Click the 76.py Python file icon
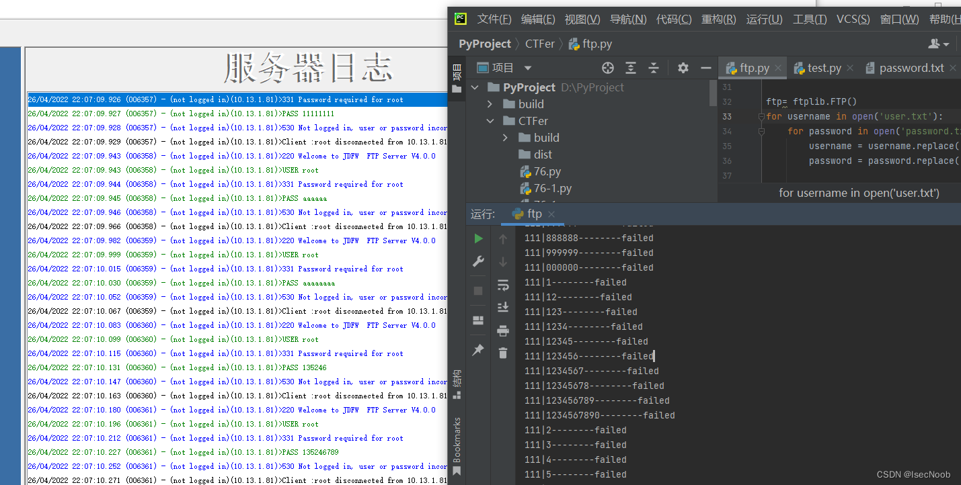 point(525,171)
